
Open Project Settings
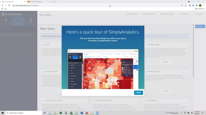[x=168, y=14]
